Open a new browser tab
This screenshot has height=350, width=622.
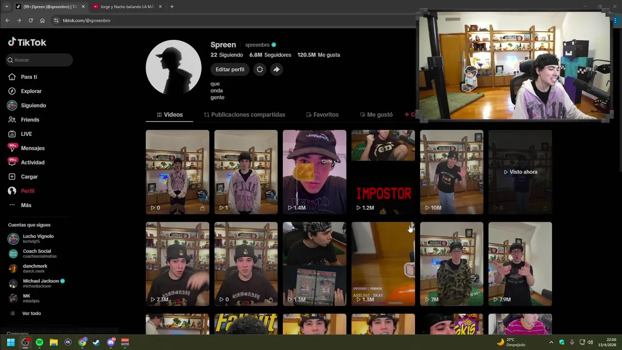(x=172, y=7)
